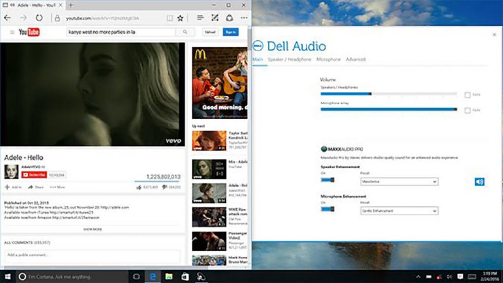Open the adele.com link in the description
Image resolution: width=503 pixels, height=283 pixels.
[x=114, y=207]
